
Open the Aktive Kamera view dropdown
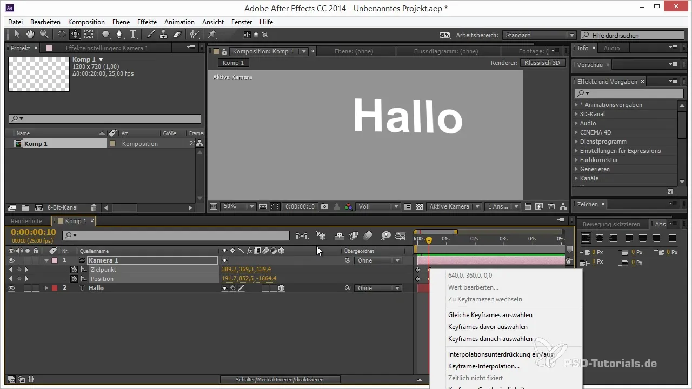454,206
